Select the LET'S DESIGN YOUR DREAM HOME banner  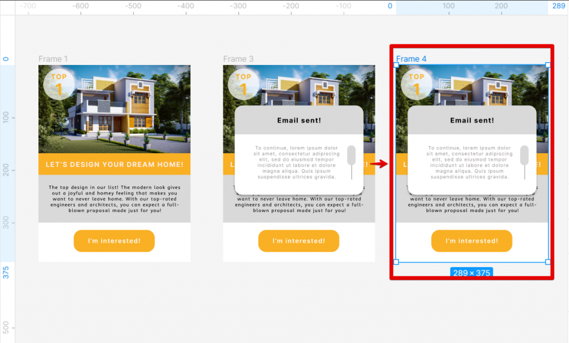tap(114, 163)
